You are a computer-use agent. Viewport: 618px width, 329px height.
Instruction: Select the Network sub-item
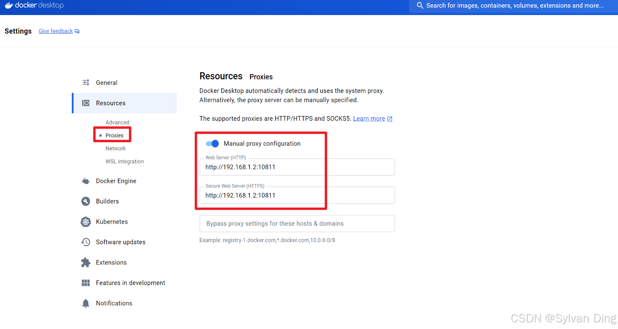[115, 148]
